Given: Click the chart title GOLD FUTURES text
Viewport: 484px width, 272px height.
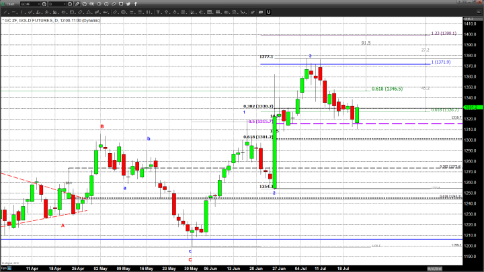Looking at the screenshot, I should click(x=34, y=21).
